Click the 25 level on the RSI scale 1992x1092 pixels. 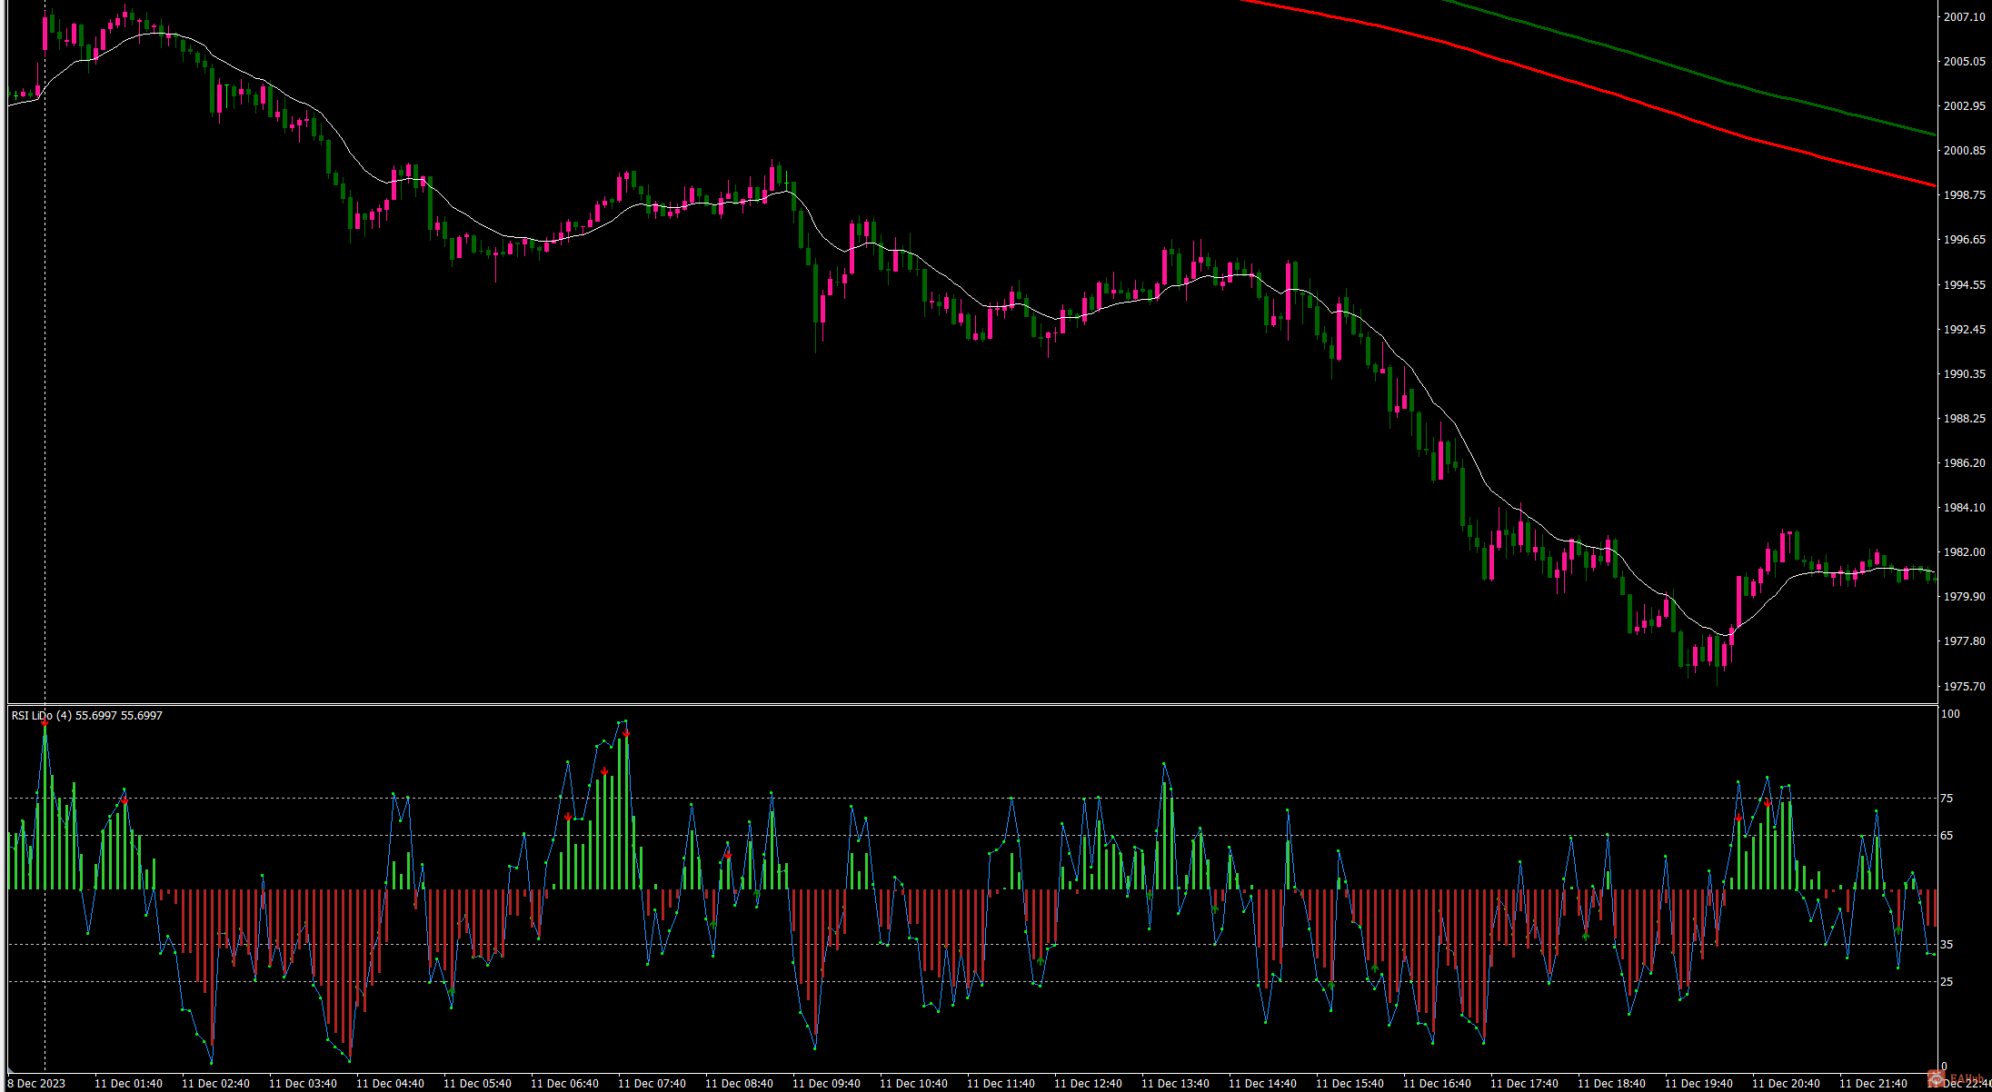click(1946, 981)
